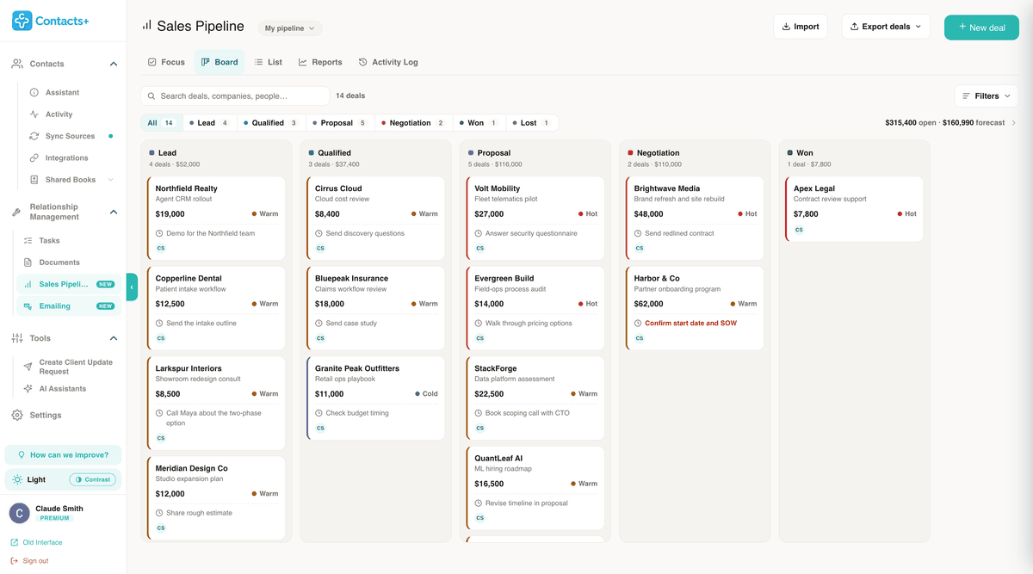This screenshot has height=574, width=1033.
Task: Toggle the Light theme switch
Action: (x=29, y=479)
